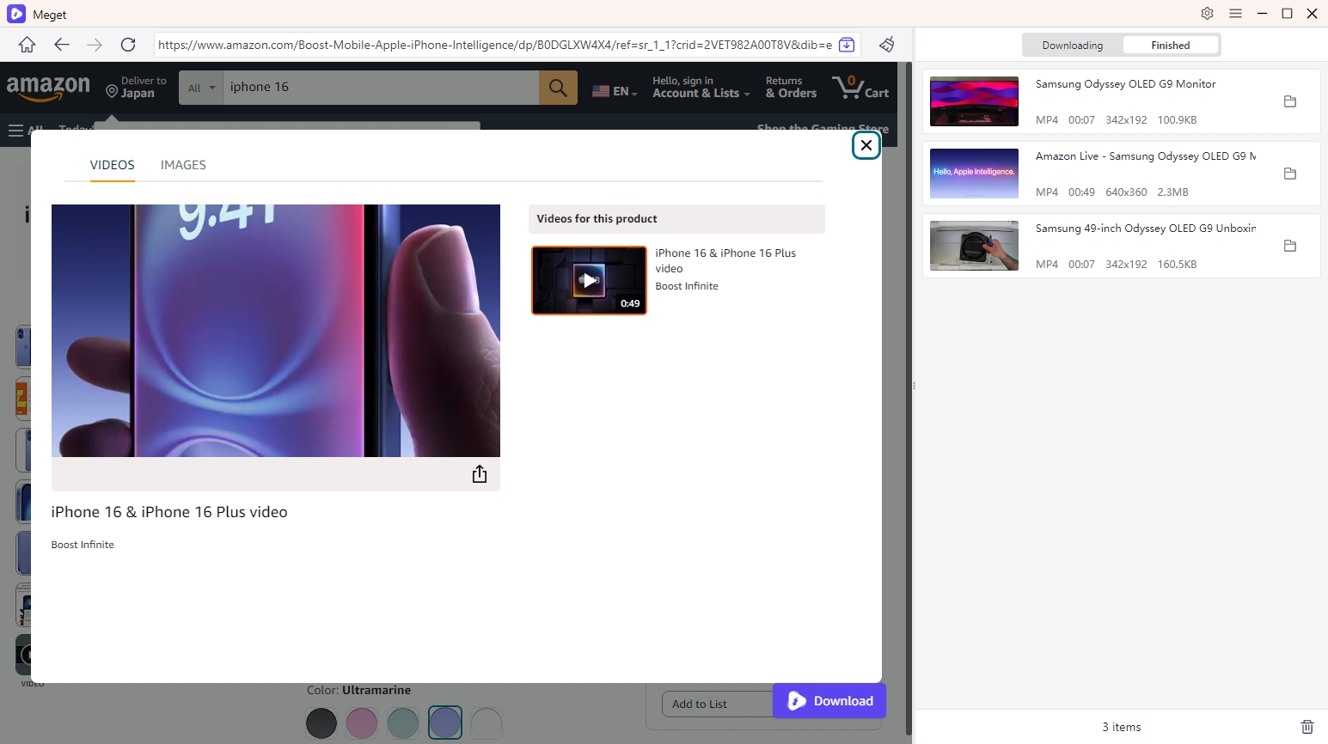Switch to the Finished tab

coord(1171,46)
